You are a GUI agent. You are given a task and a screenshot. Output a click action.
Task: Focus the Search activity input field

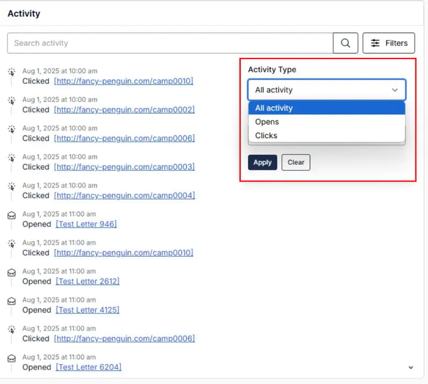click(x=170, y=43)
